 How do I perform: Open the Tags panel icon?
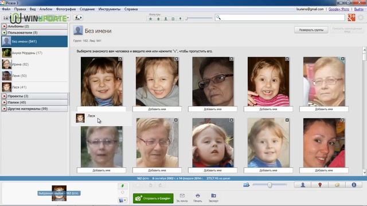(337, 185)
